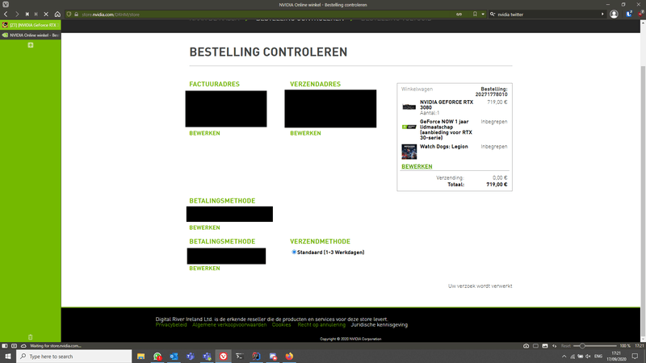Screen dimensions: 646x363
Task: Open Juridische kennisgeving link
Action: pyautogui.click(x=379, y=325)
